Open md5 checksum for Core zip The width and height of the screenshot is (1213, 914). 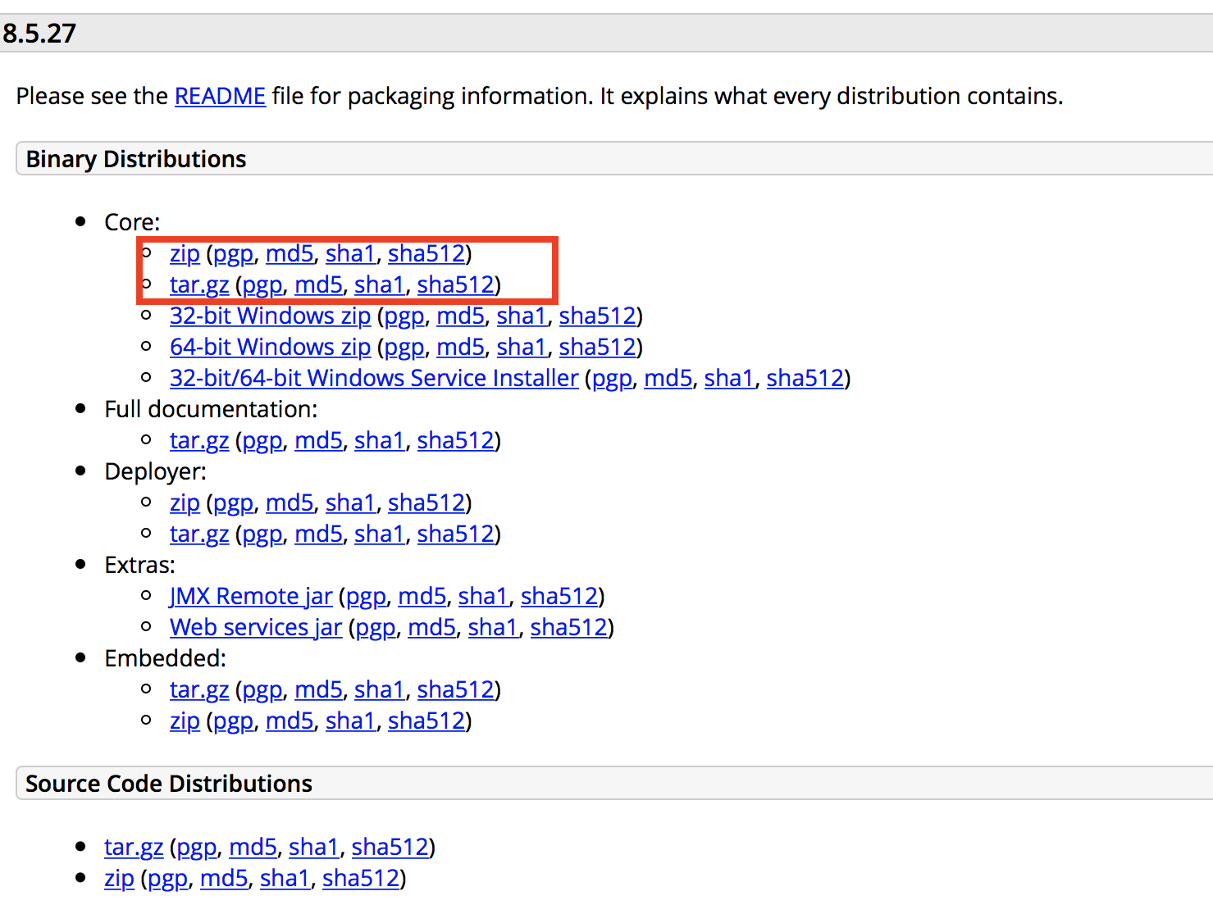(290, 254)
